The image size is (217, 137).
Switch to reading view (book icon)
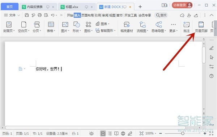pos(116,133)
